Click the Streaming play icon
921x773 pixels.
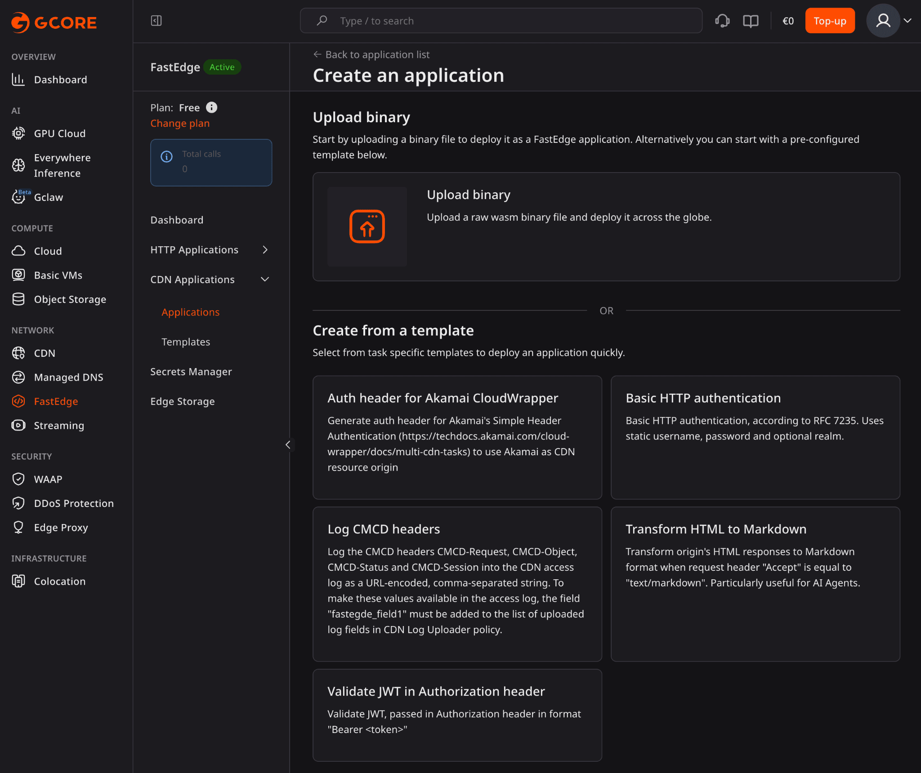click(18, 425)
